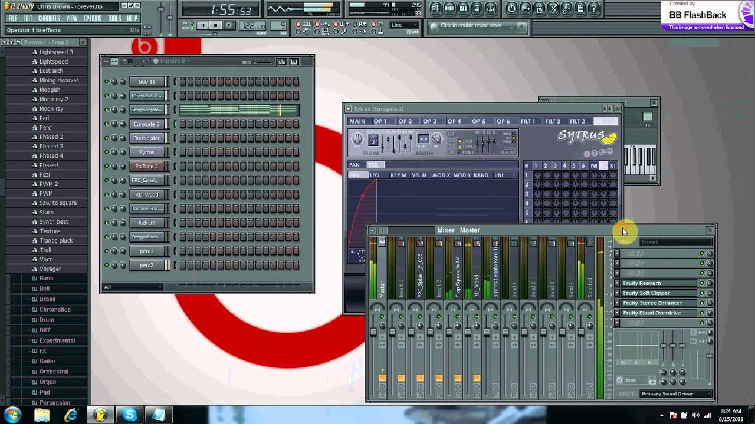
Task: Mute the Kick 34 channel LED
Action: tap(107, 223)
